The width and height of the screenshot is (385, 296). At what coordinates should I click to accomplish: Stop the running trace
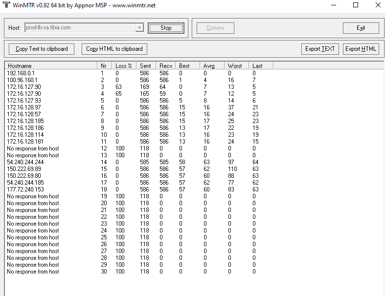pyautogui.click(x=166, y=28)
